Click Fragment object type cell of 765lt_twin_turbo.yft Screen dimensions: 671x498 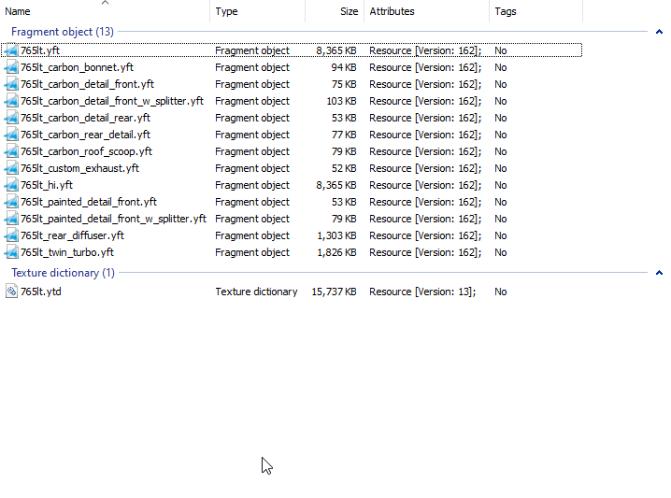(x=252, y=252)
